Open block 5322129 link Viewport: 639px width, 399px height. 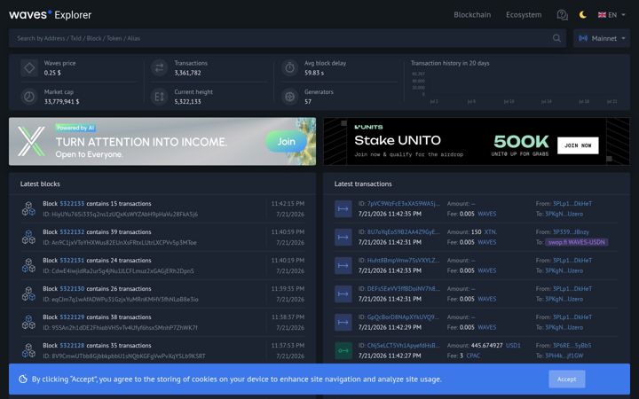pos(72,317)
